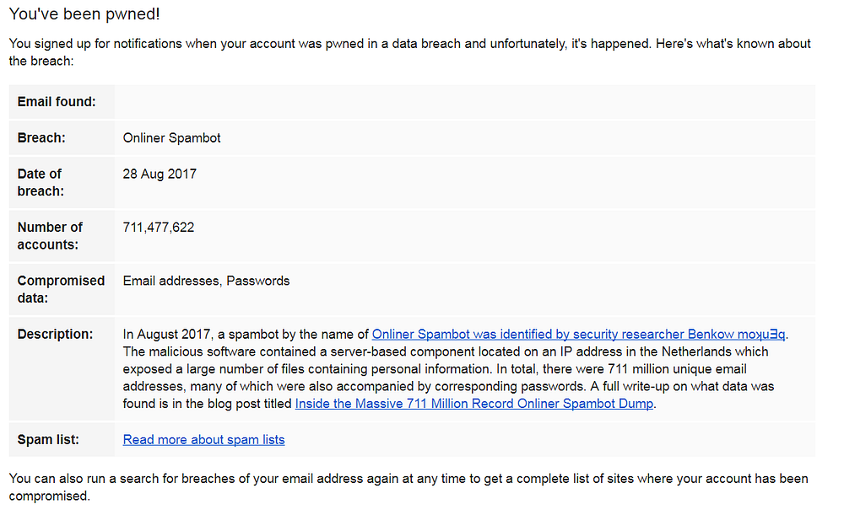Click the empty Email found value cell

464,102
